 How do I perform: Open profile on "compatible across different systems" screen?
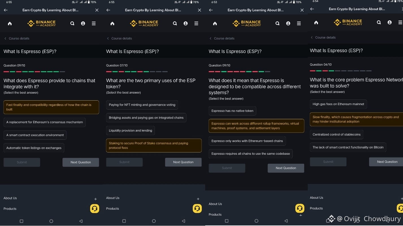point(288,23)
